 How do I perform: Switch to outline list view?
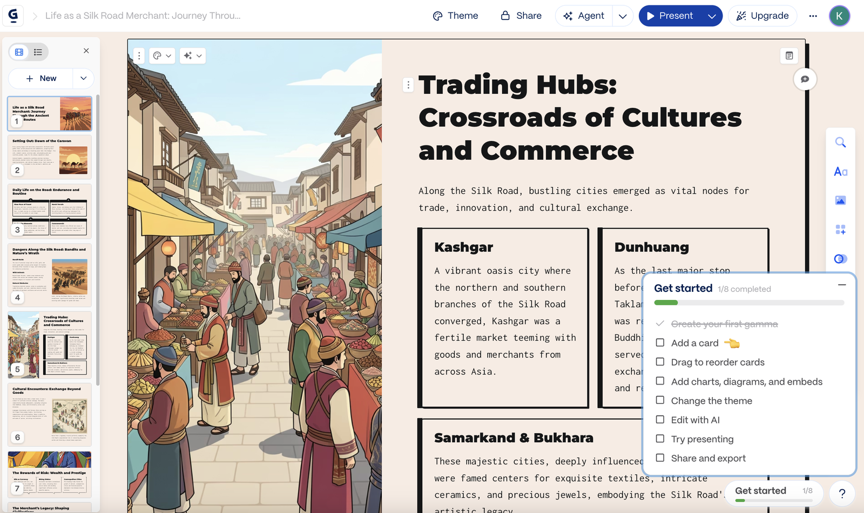38,52
